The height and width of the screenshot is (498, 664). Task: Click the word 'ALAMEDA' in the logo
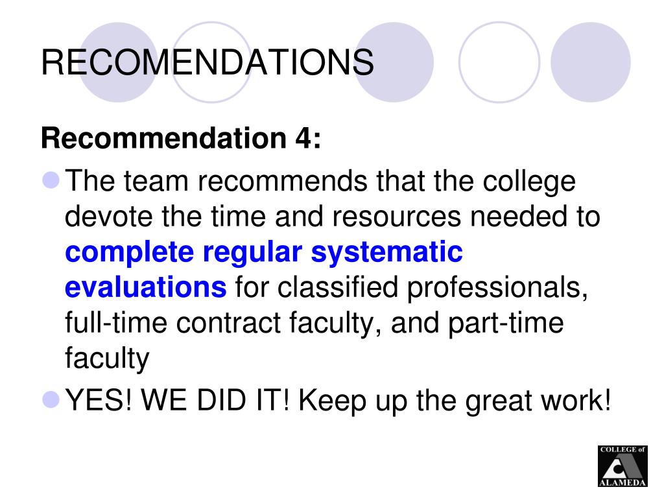click(x=622, y=482)
